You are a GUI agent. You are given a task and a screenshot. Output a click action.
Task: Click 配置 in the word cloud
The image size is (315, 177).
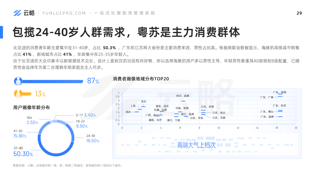click(x=231, y=140)
